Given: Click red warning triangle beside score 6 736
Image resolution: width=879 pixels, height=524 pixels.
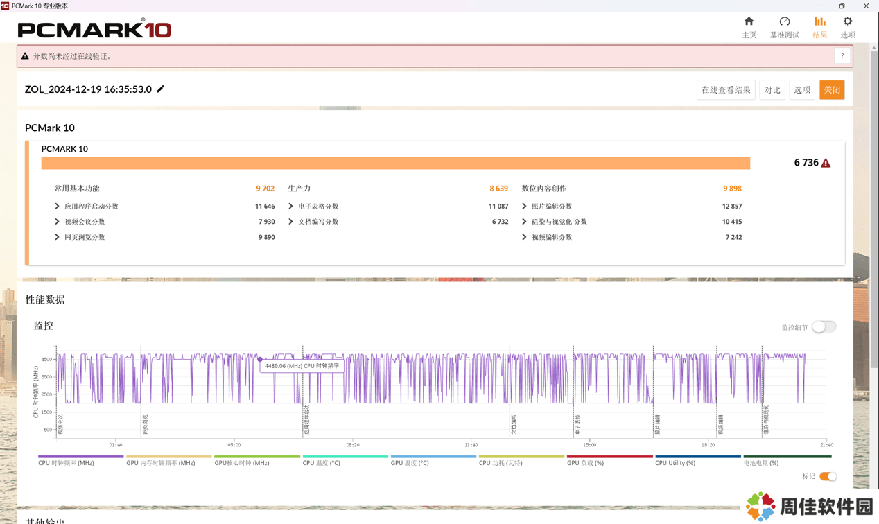Looking at the screenshot, I should click(826, 163).
